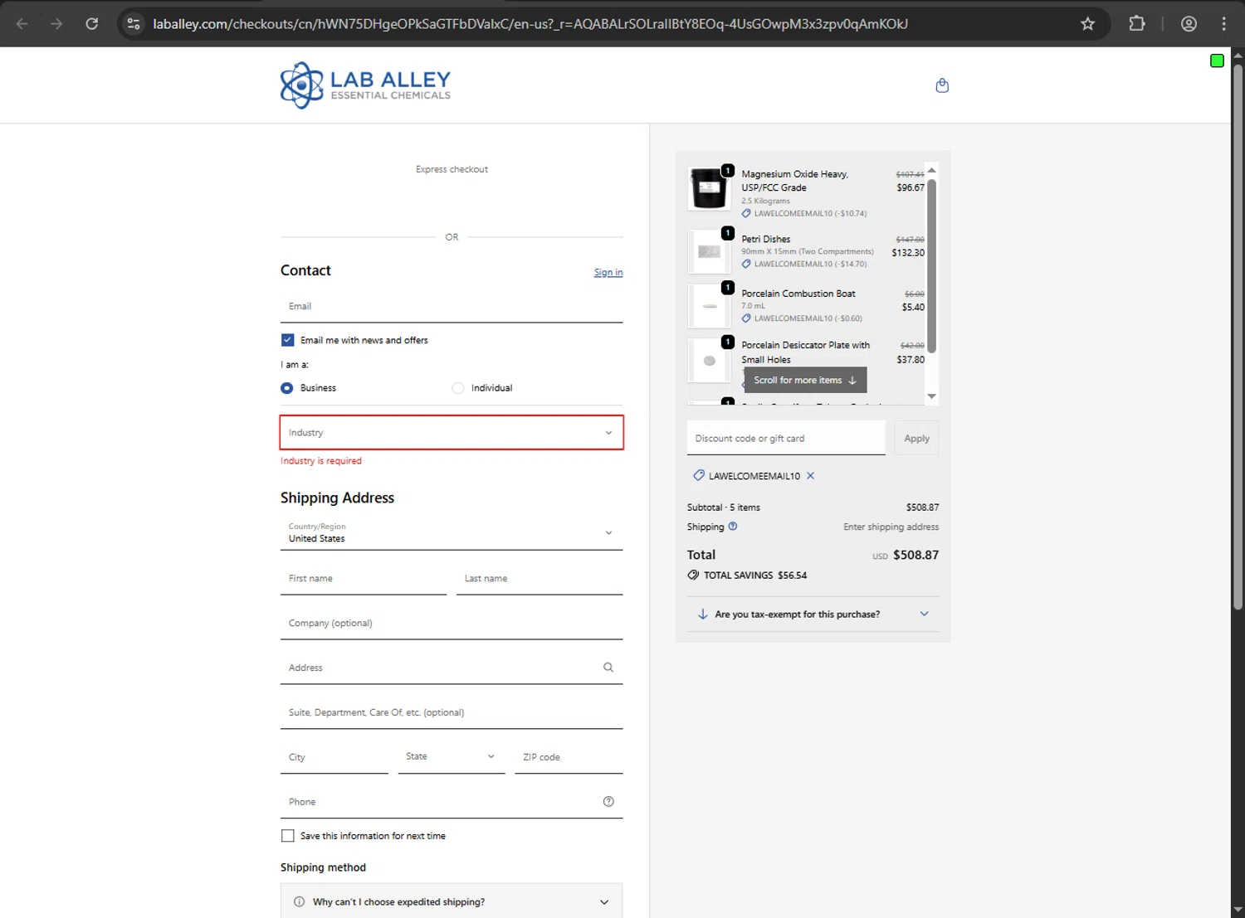Viewport: 1245px width, 918px height.
Task: Expand Why can't I choose expedited shipping
Action: click(452, 901)
